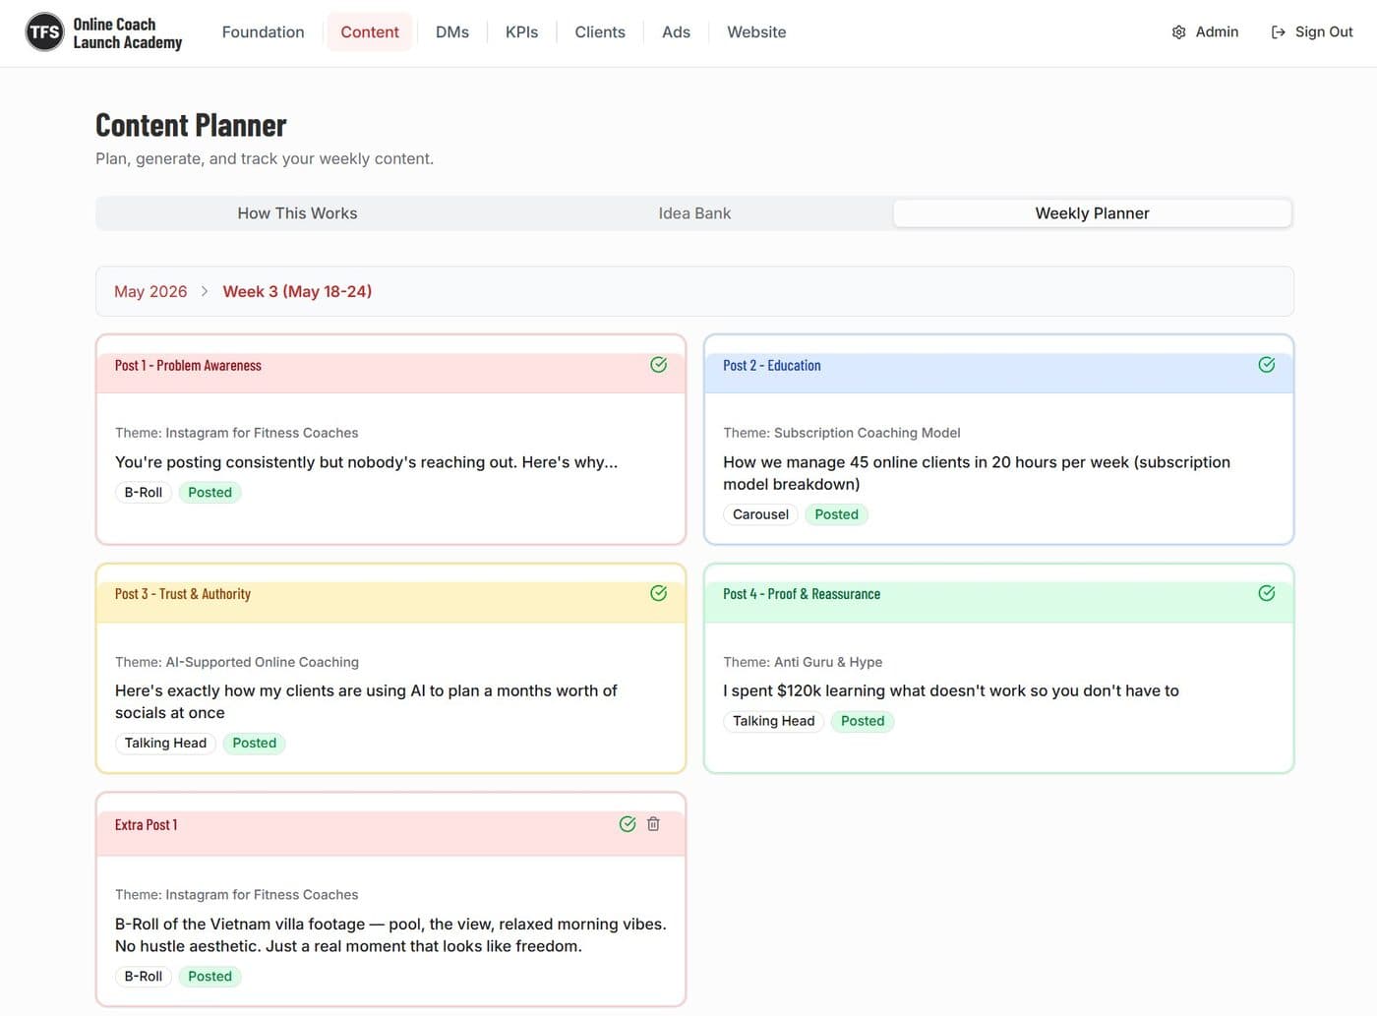Click B-Roll tag on Post 1
The width and height of the screenshot is (1377, 1016).
point(144,493)
